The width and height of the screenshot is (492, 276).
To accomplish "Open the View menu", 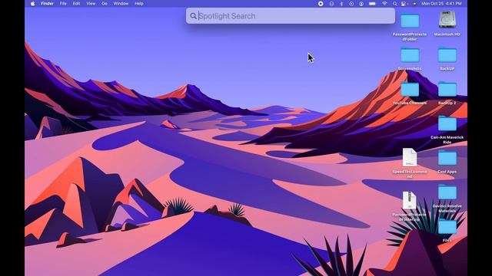I will click(x=91, y=4).
